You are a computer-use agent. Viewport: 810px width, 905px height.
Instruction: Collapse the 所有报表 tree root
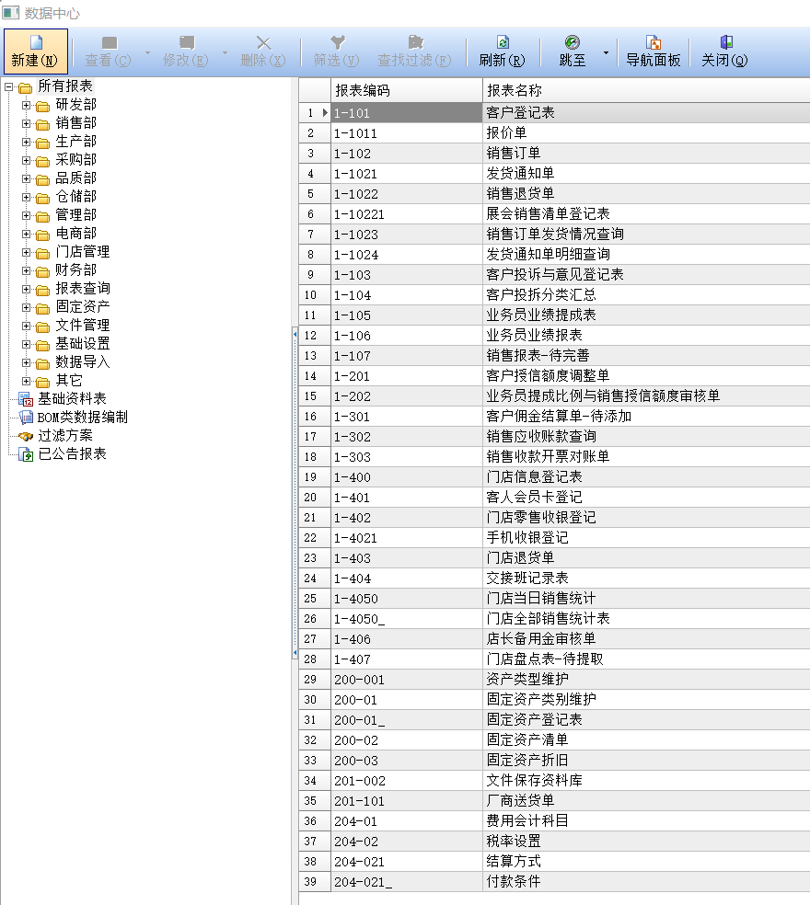[x=8, y=87]
